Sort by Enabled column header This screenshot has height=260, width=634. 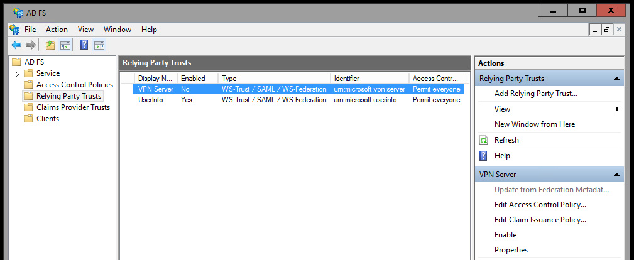click(x=197, y=79)
